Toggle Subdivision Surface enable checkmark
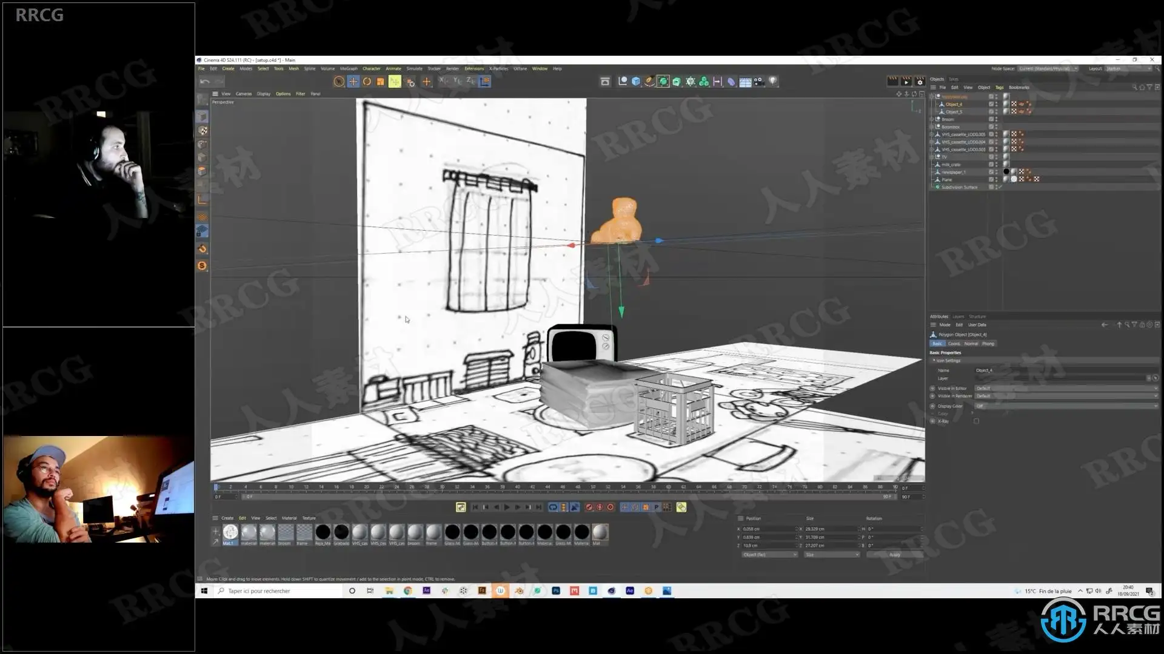Screen dimensions: 1164x654 click(x=1000, y=187)
